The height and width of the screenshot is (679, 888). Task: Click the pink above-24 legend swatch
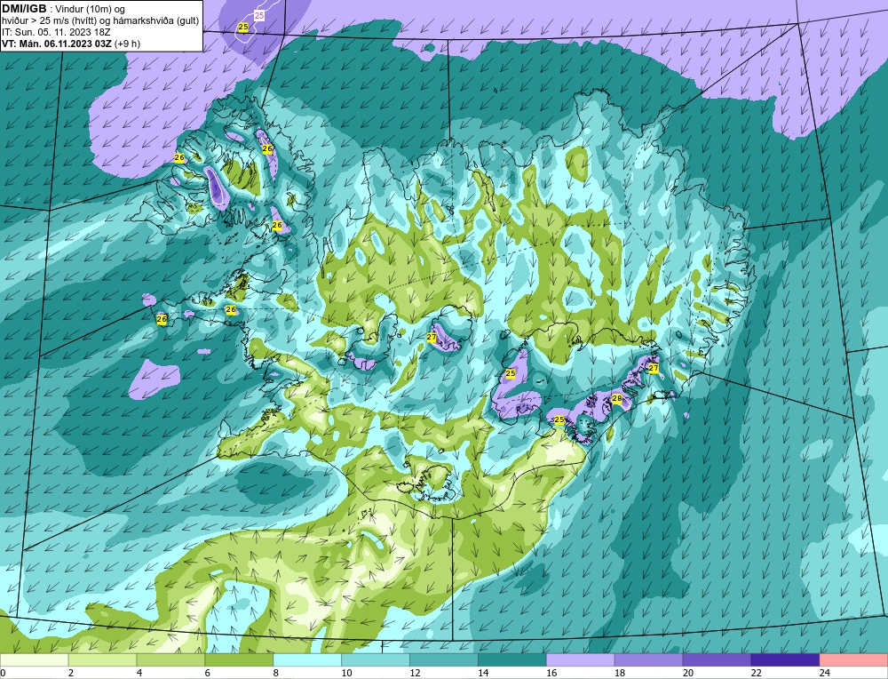[854, 660]
